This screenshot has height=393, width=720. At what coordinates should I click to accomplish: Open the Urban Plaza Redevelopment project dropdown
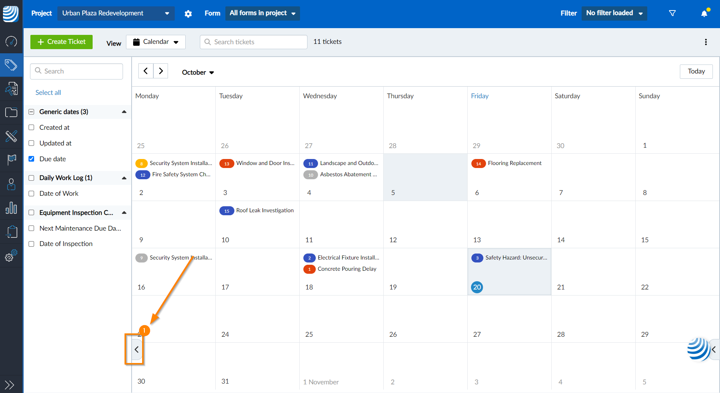click(x=115, y=13)
